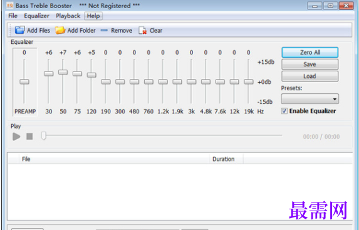The height and width of the screenshot is (230, 359).
Task: Click the 30 Hz band slider handle
Action: pyautogui.click(x=48, y=73)
